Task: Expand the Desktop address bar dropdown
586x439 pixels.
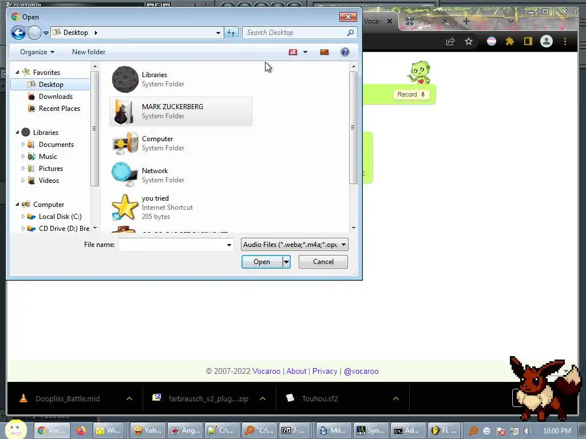Action: click(x=218, y=33)
